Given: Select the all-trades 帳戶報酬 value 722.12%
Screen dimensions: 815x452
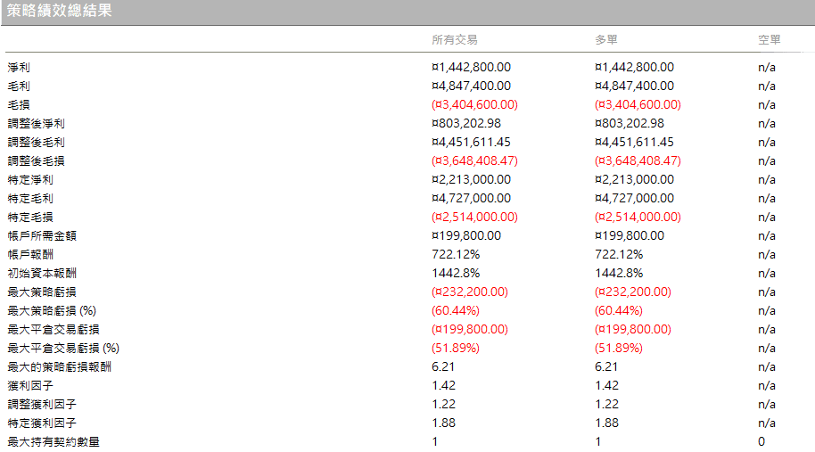Looking at the screenshot, I should [456, 254].
